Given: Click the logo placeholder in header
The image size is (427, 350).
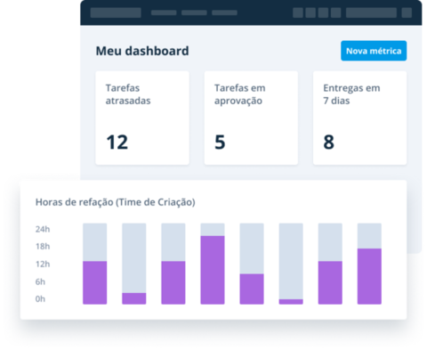Looking at the screenshot, I should [x=116, y=12].
